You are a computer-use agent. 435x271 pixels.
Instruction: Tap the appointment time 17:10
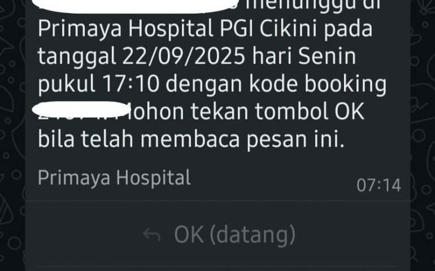(x=130, y=84)
